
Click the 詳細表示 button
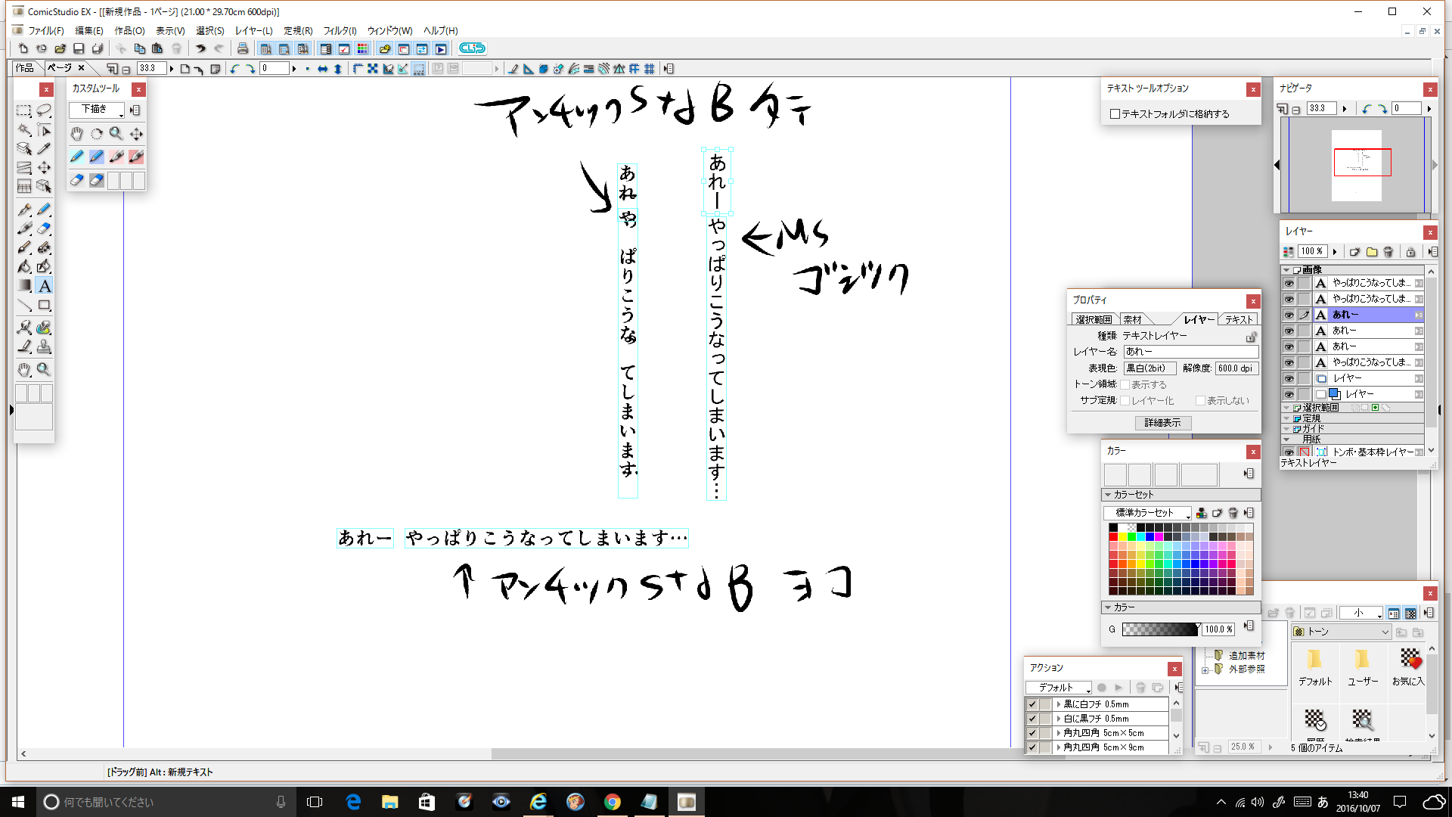point(1162,423)
